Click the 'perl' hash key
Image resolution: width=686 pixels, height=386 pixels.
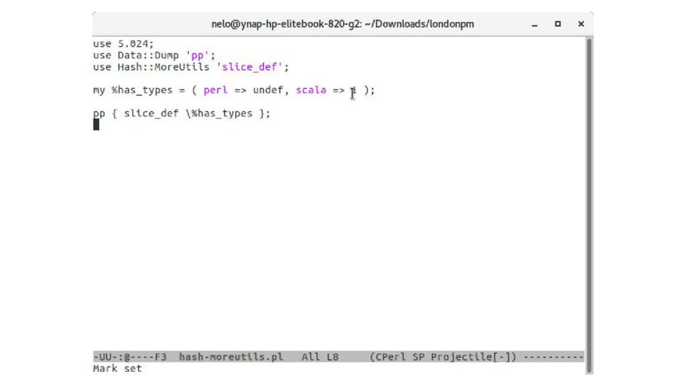coord(215,90)
